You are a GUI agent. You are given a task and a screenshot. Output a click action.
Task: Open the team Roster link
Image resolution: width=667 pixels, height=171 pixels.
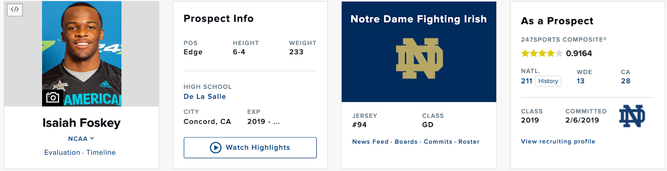click(x=469, y=142)
